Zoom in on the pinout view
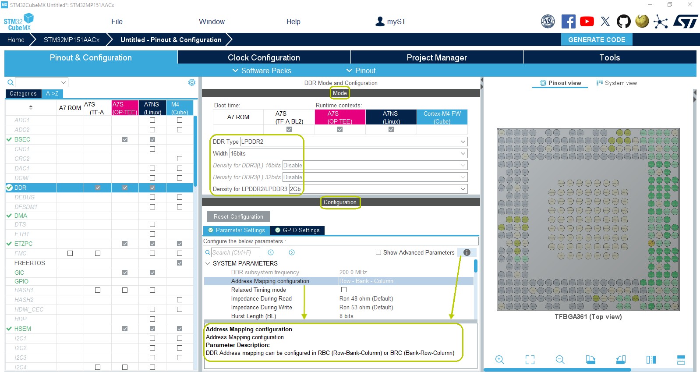The image size is (700, 372). point(499,360)
